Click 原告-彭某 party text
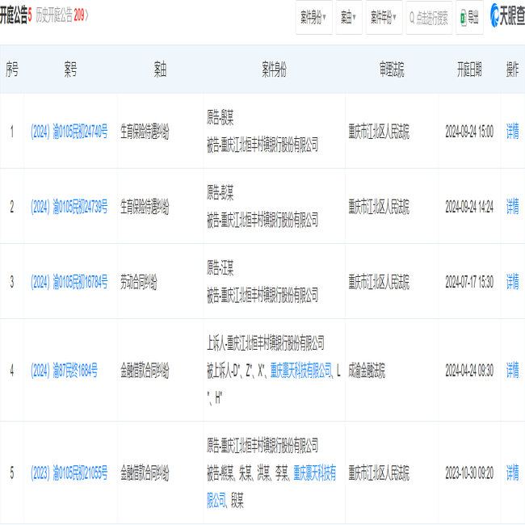Image resolution: width=525 pixels, height=525 pixels. pyautogui.click(x=220, y=192)
